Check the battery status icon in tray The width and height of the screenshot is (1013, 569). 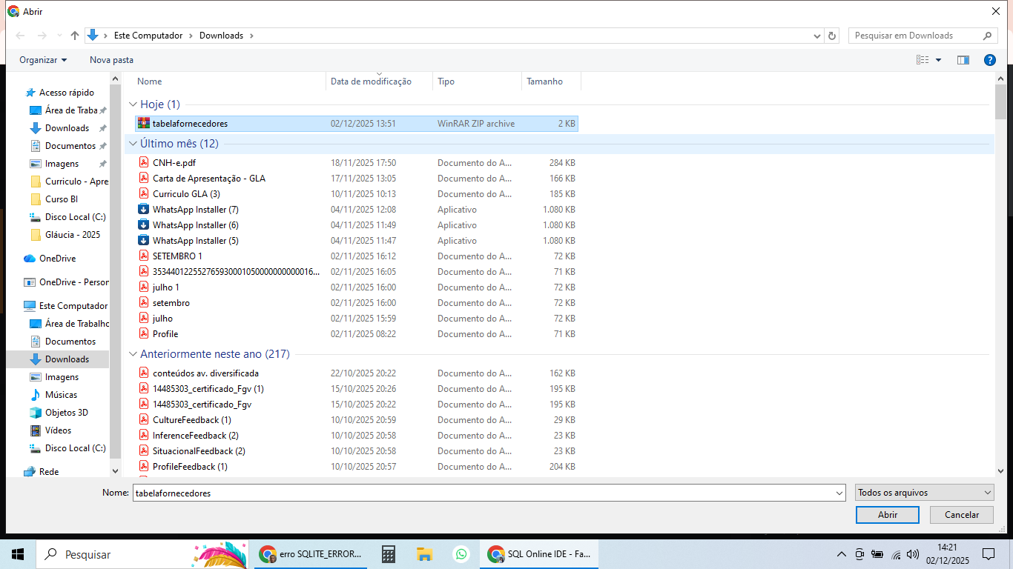877,554
